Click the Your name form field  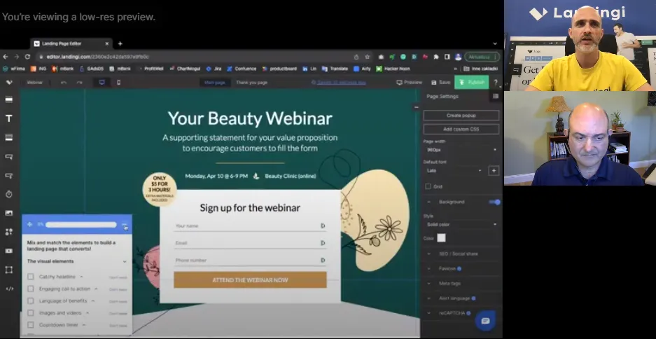point(250,226)
